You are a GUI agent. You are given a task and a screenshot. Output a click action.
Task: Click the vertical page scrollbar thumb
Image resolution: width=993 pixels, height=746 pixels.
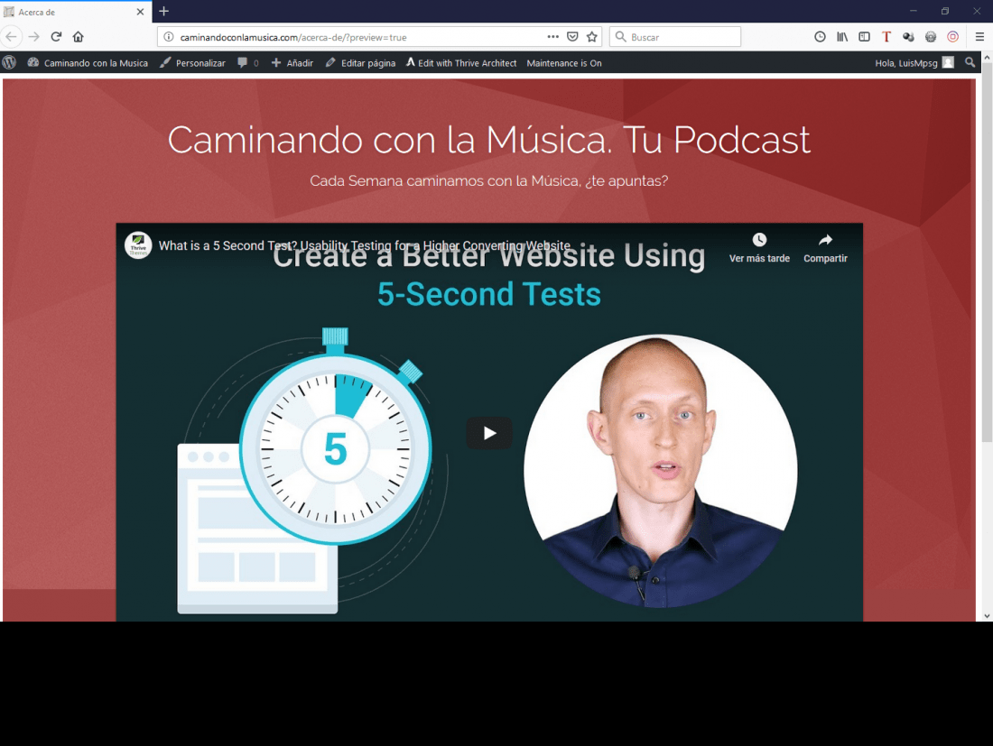click(x=987, y=252)
